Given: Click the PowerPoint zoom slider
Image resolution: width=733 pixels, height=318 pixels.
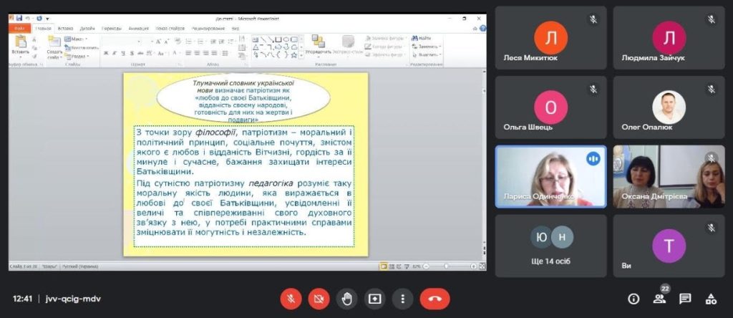Looking at the screenshot, I should [x=447, y=266].
